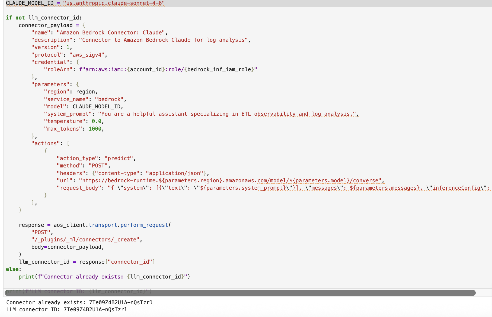Click the "Amazon Bedrock Connector: Claude" name string
The image size is (492, 317).
pyautogui.click(x=111, y=33)
